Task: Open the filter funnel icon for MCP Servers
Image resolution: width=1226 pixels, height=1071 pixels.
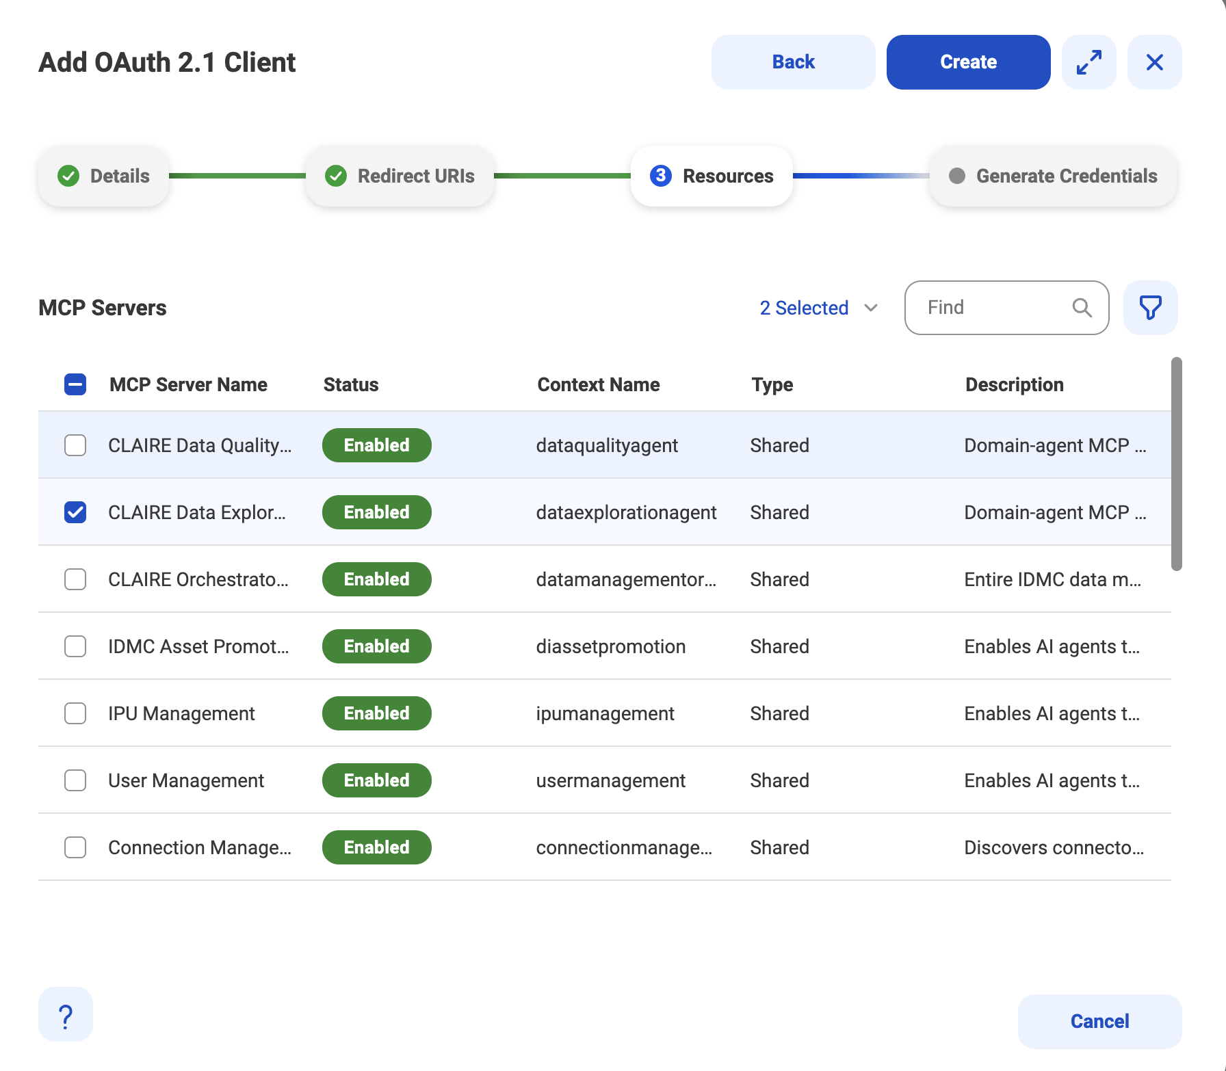Action: tap(1150, 308)
